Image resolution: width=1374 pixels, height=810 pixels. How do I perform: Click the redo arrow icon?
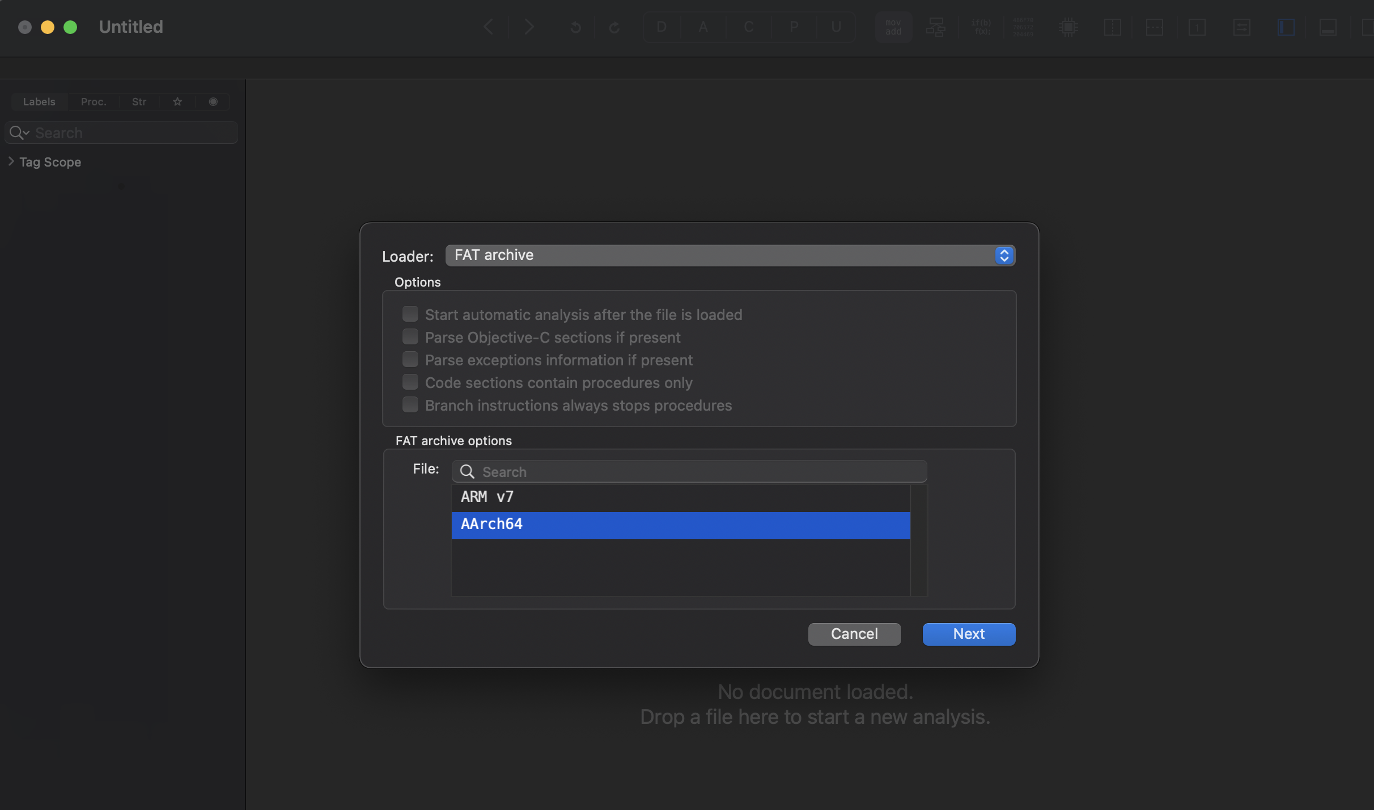tap(614, 27)
